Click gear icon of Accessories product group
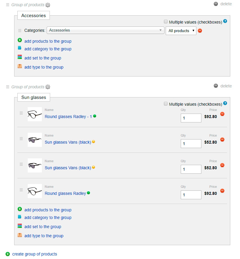Viewport: 240px width, 259px height. pyautogui.click(x=48, y=5)
